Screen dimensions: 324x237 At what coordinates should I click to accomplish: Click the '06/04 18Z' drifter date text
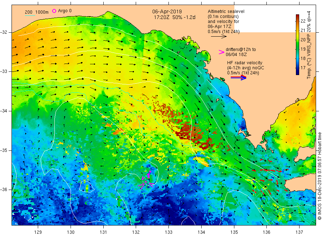tap(236, 55)
